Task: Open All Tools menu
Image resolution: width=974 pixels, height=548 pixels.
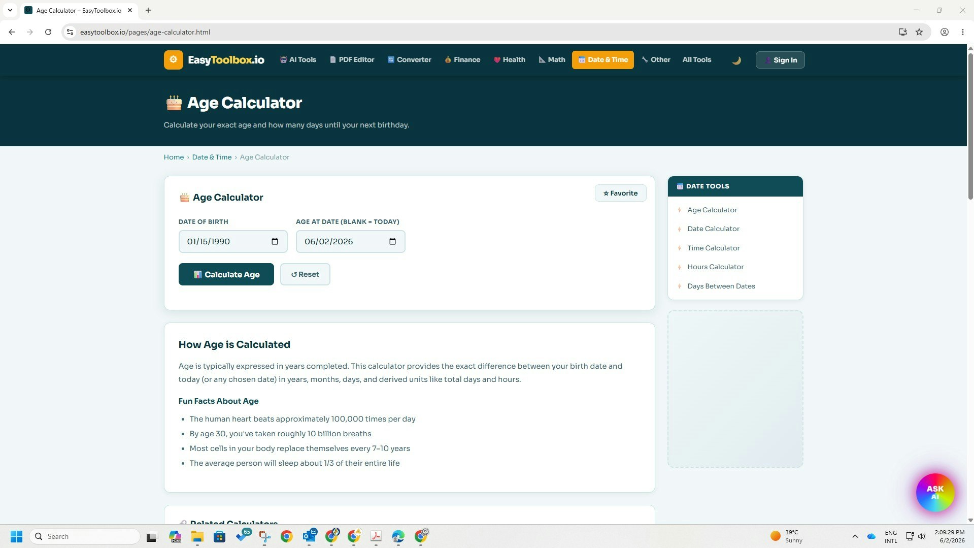Action: [696, 59]
